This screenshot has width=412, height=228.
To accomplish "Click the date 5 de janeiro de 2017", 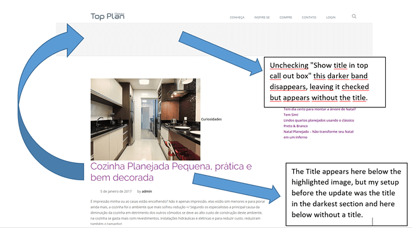I will (116, 192).
